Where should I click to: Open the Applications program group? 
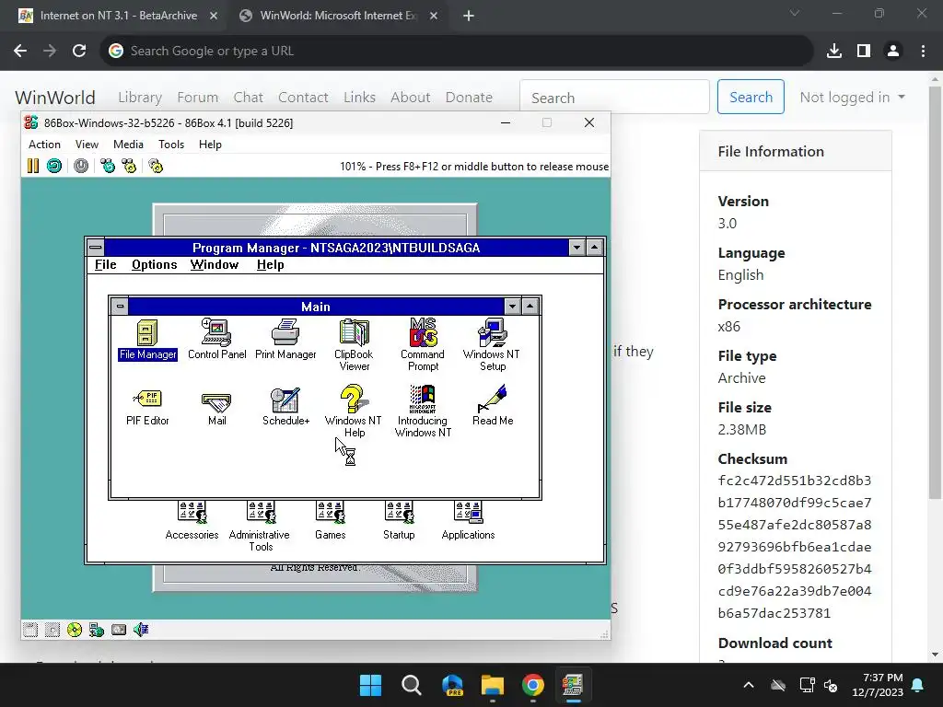pyautogui.click(x=468, y=521)
